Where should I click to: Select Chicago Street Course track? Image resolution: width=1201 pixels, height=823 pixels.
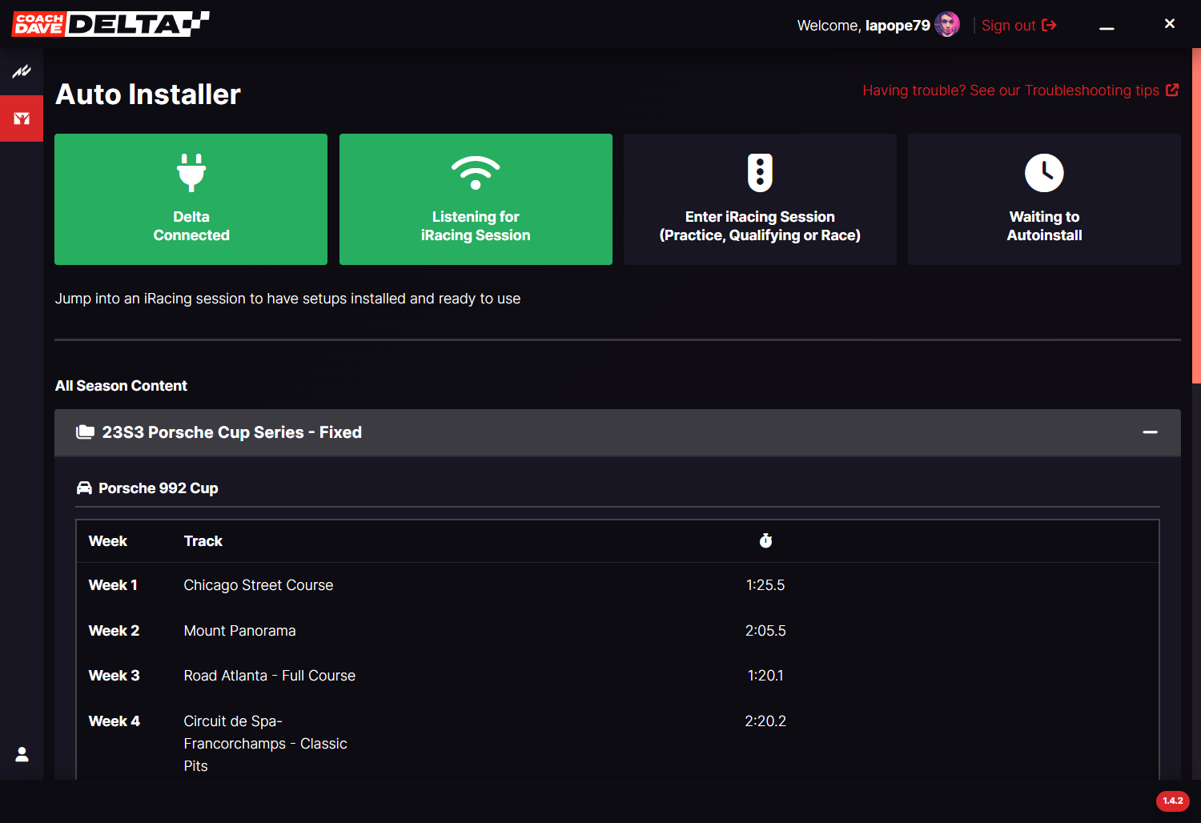coord(259,585)
